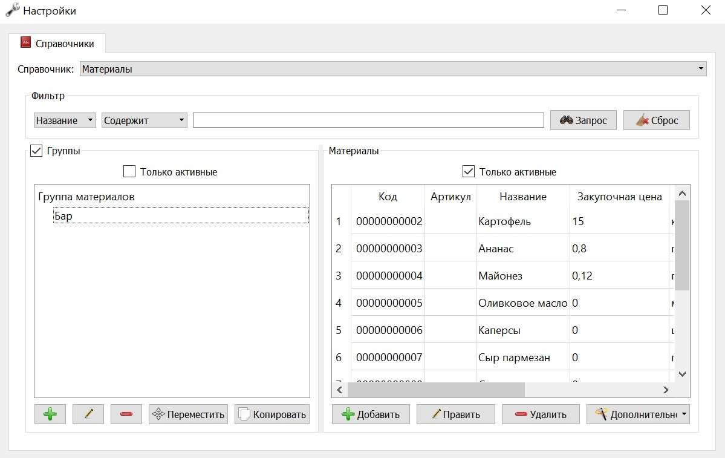The width and height of the screenshot is (725, 458).
Task: Select the Сыр пармезан cell
Action: point(523,358)
